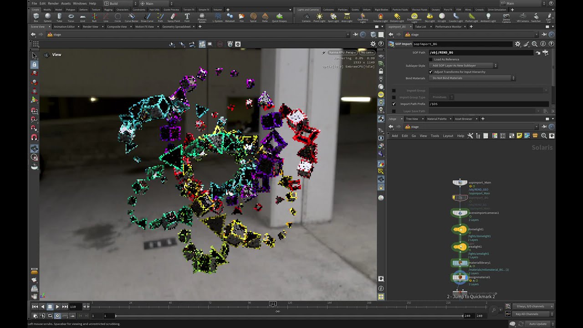
Task: Enable the Import Group Type checkbox
Action: point(394,97)
